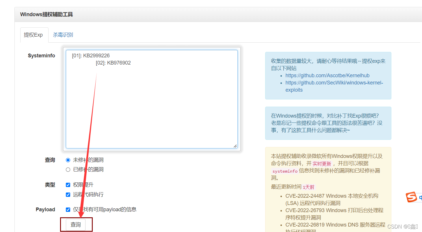
Task: Click the Systeminfo field label
Action: click(41, 56)
